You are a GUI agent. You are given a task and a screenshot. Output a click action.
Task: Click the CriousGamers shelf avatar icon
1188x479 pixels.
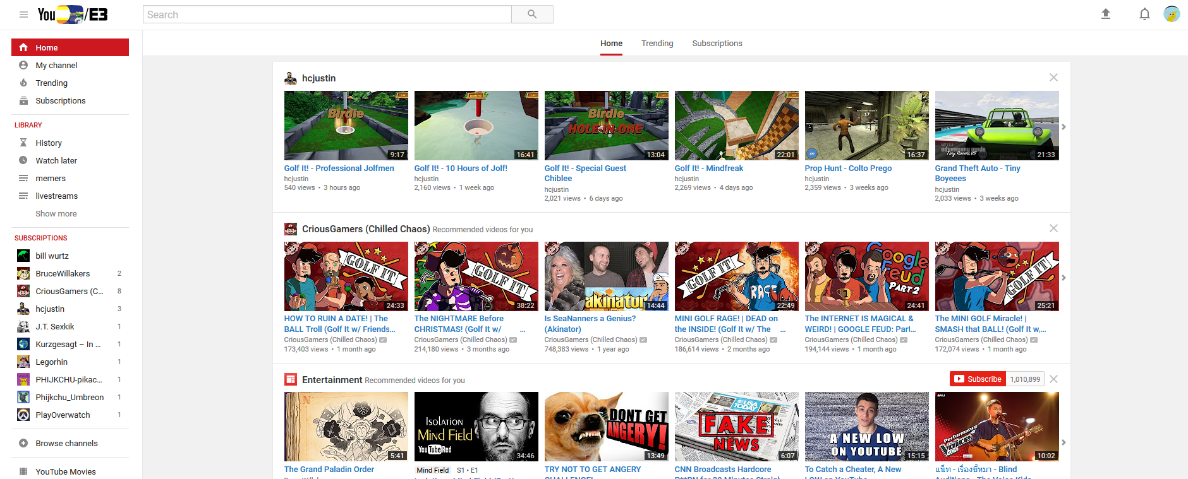(291, 229)
